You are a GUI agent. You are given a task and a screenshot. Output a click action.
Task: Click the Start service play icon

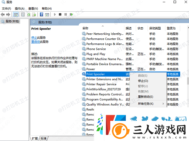[55, 14]
